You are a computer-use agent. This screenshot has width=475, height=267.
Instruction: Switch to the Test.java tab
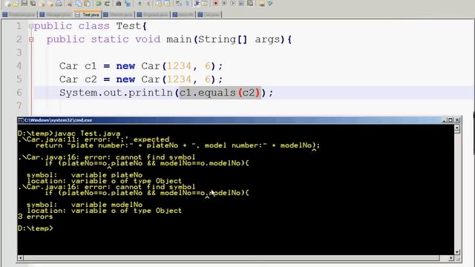(x=87, y=15)
